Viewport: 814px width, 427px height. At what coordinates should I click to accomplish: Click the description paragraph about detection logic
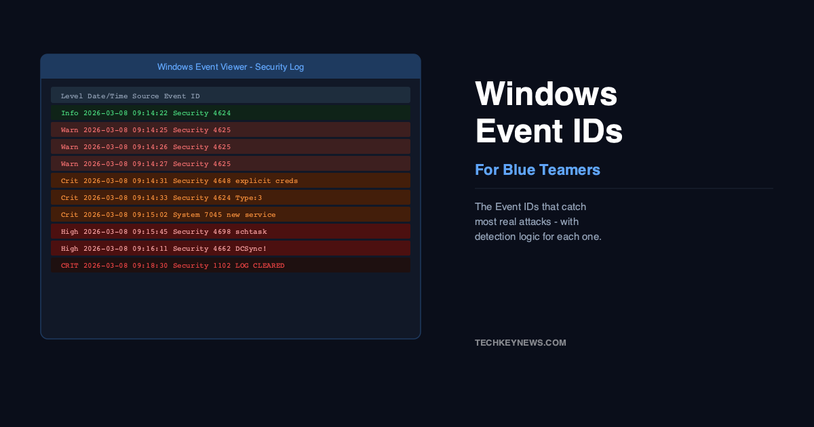click(x=538, y=222)
